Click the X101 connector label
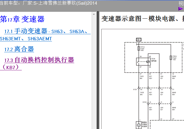184x129 pixels. [x=135, y=90]
